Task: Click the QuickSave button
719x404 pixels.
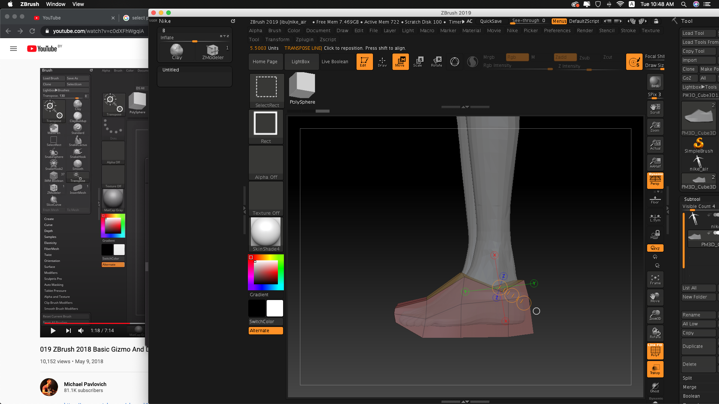Action: [x=491, y=21]
